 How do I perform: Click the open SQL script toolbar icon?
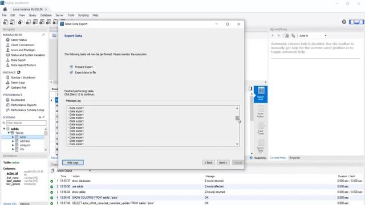pos(13,22)
